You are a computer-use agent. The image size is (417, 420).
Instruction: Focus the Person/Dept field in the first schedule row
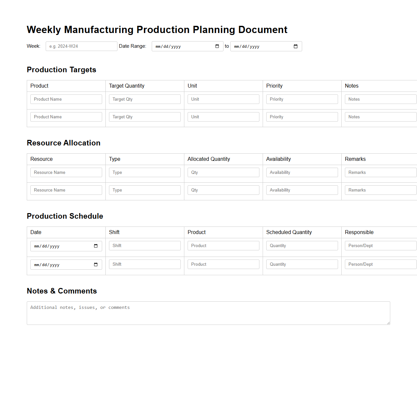point(380,245)
